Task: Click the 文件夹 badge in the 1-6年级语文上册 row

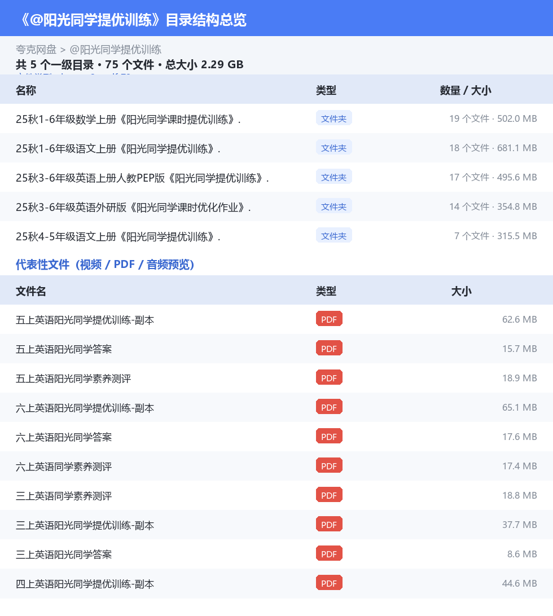Action: (x=333, y=148)
